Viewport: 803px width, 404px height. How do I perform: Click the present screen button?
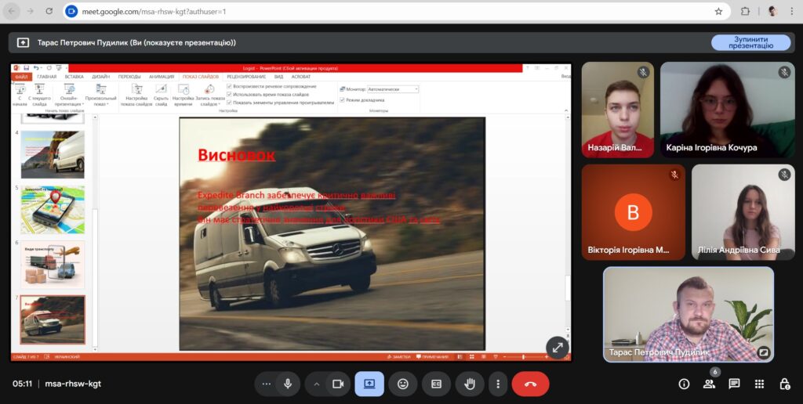(369, 384)
